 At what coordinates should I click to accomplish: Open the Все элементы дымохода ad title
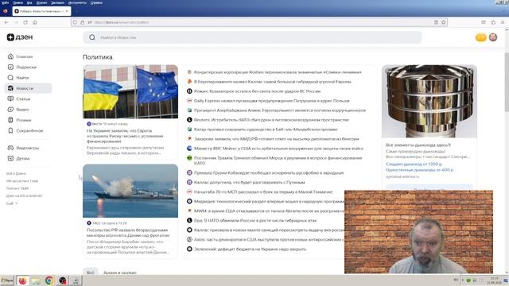pyautogui.click(x=418, y=145)
